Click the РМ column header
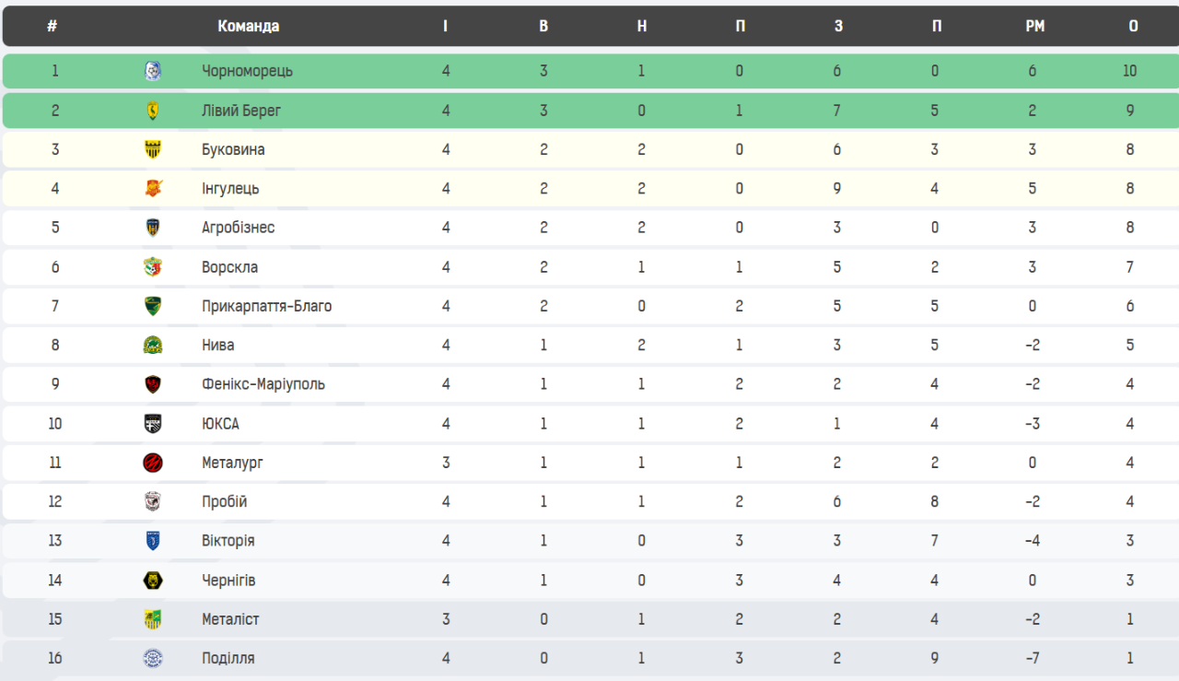The image size is (1179, 681). click(1034, 26)
